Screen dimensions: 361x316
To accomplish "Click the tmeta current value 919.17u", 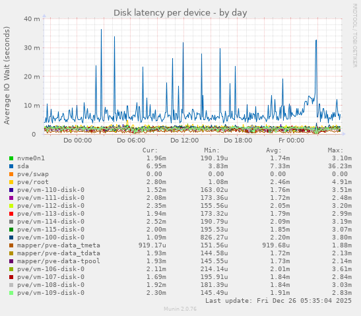I will (x=152, y=245).
